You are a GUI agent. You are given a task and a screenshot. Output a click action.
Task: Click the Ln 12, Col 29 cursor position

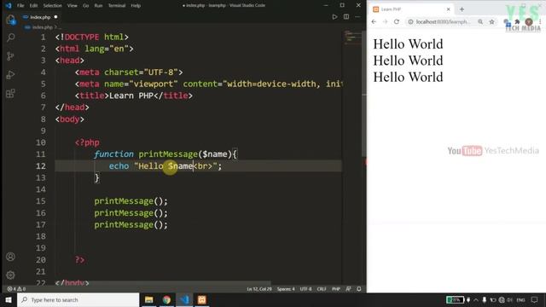[x=259, y=289]
